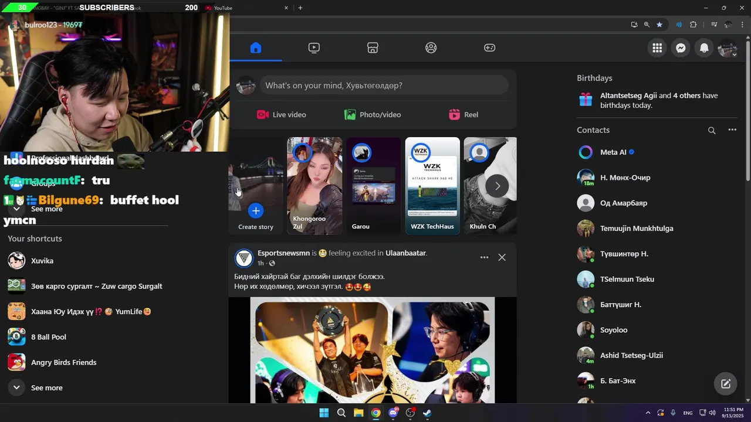Hide the Esportsnewsmn post with X

pos(502,257)
